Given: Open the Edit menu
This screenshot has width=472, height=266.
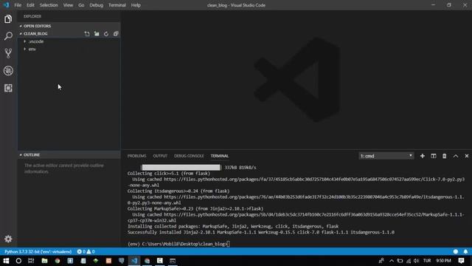Looking at the screenshot, I should point(30,5).
